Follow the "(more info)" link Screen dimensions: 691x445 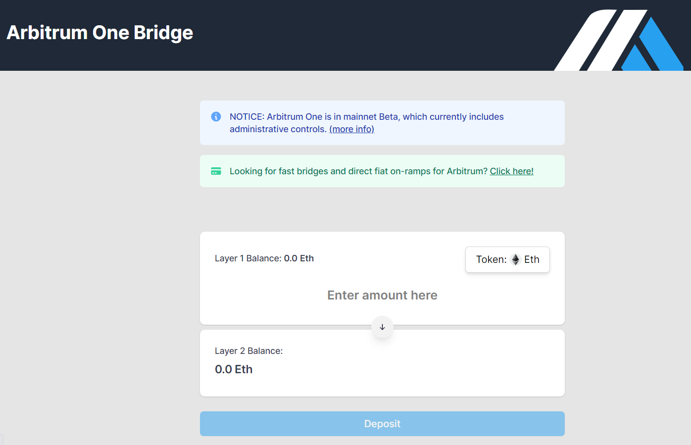(351, 129)
